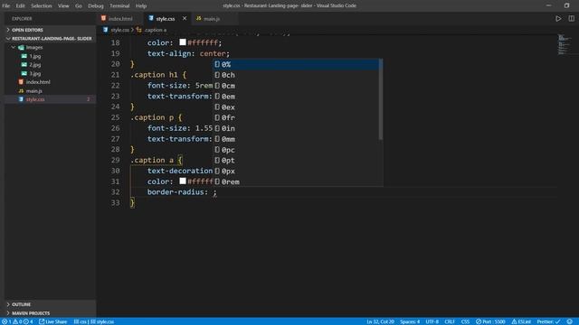Expand the Maven Projects section
Viewport: 579px width, 325px height.
50,313
